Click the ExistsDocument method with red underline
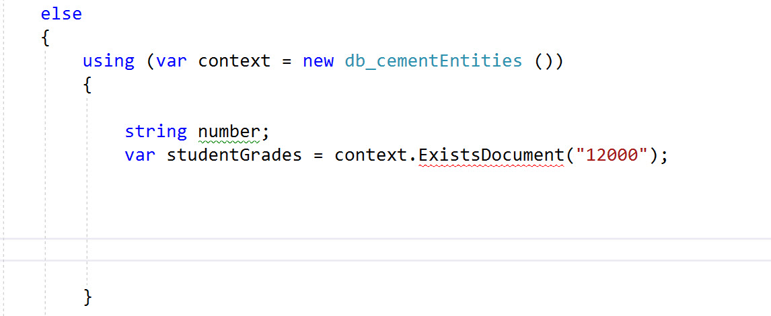The height and width of the screenshot is (316, 771). pos(490,155)
